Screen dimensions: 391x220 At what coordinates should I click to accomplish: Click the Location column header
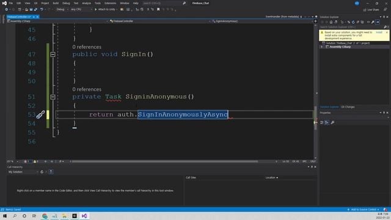(271, 178)
